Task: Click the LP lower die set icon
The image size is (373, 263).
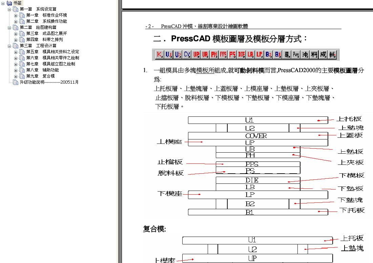Action: [259, 54]
